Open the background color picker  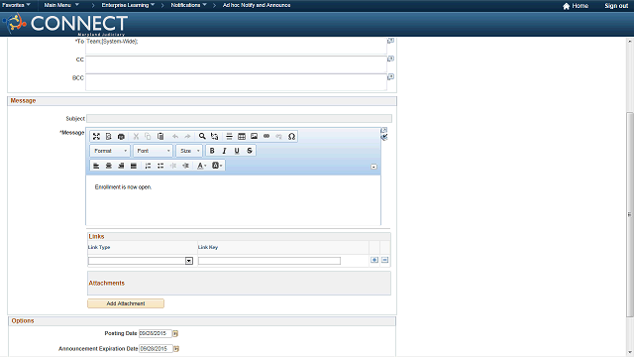tap(217, 166)
